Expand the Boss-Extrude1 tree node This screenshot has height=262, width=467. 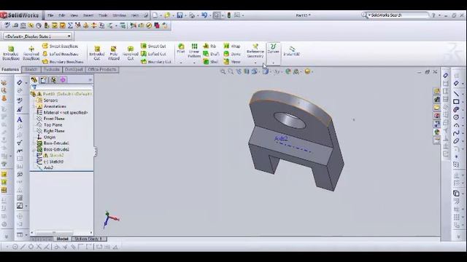(34, 143)
